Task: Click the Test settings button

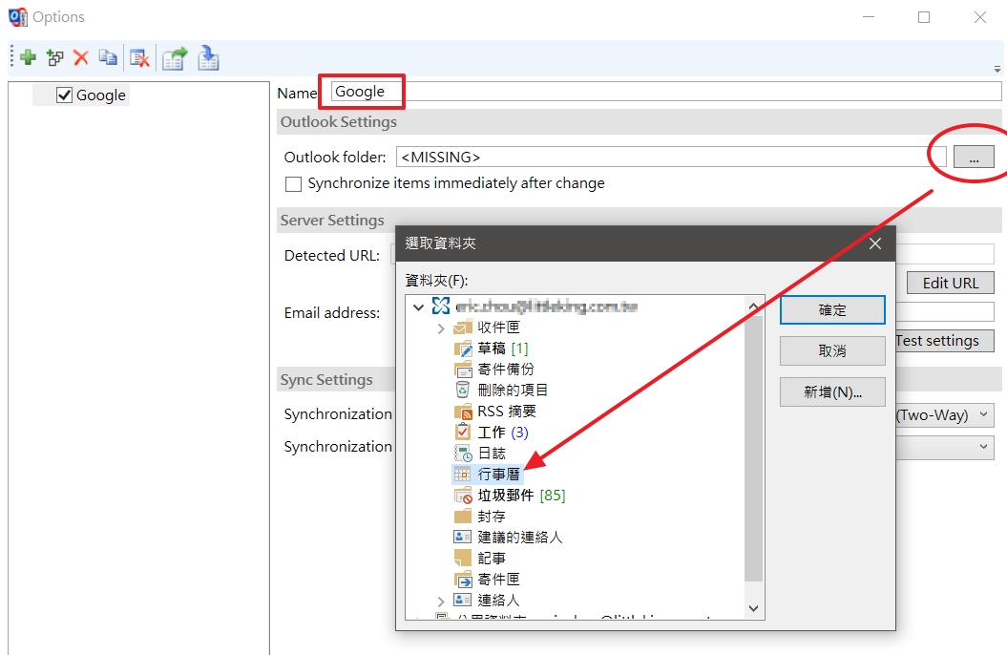Action: pyautogui.click(x=945, y=340)
